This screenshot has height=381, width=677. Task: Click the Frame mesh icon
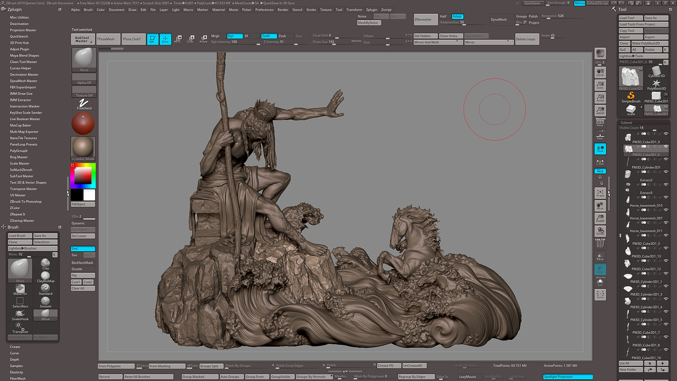[x=600, y=193]
